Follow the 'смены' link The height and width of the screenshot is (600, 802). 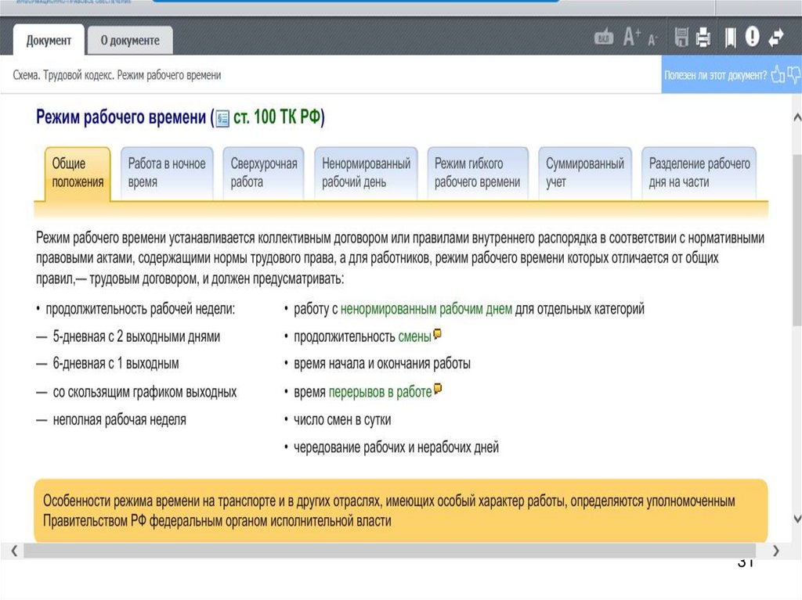(x=415, y=337)
